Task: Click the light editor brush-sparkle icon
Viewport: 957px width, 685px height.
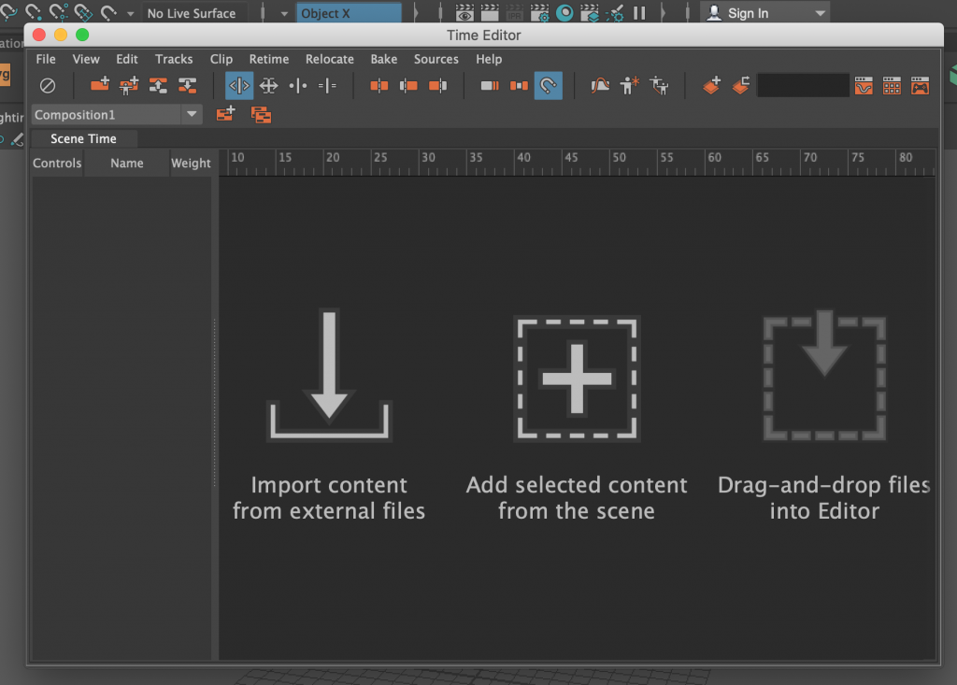Action: click(x=615, y=13)
